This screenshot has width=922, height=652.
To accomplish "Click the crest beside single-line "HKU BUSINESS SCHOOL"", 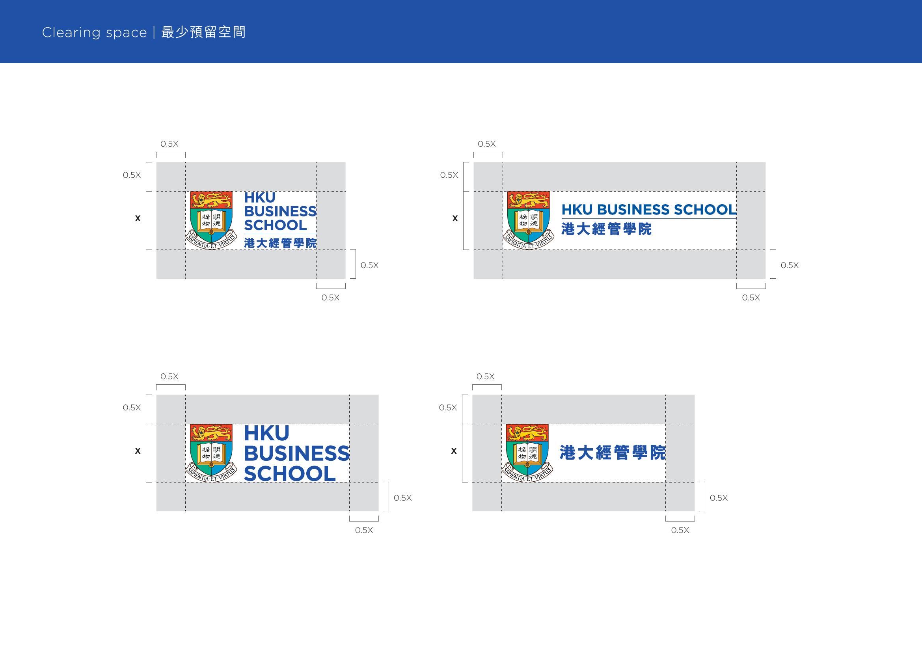I will point(528,220).
